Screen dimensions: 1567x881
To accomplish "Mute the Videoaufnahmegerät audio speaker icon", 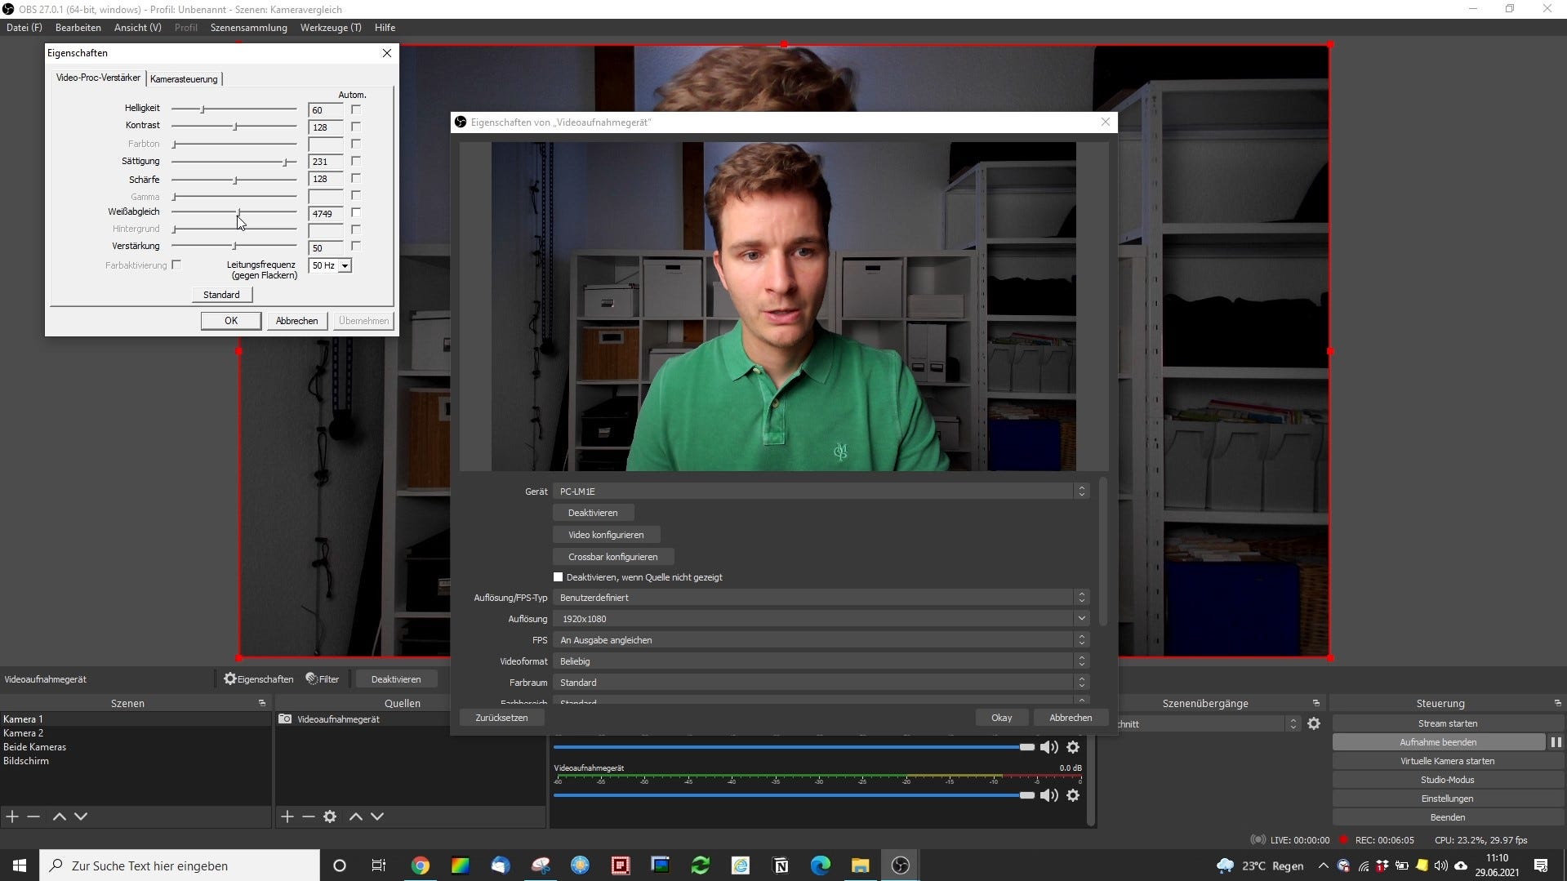I will (x=1048, y=795).
